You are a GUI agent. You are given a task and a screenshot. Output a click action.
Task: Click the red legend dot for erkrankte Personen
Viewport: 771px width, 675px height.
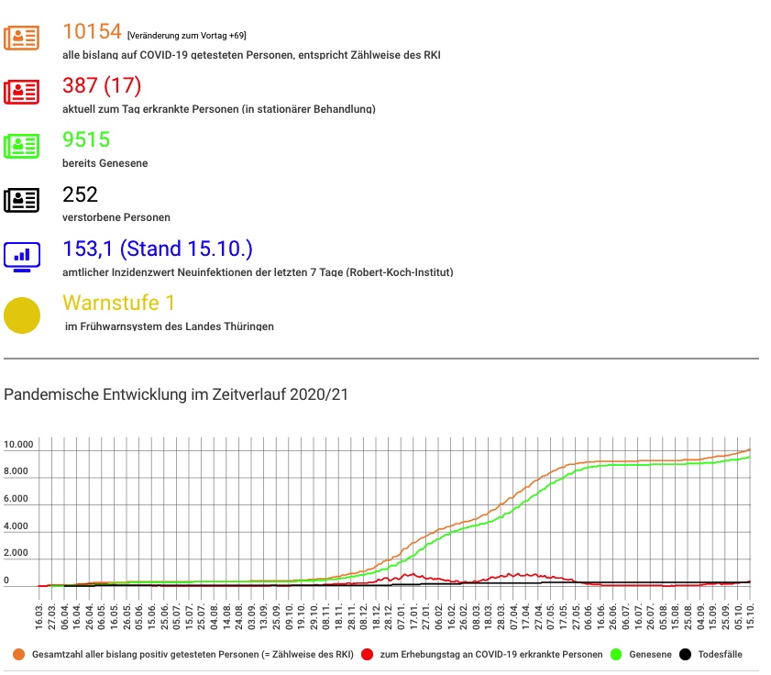(x=367, y=654)
